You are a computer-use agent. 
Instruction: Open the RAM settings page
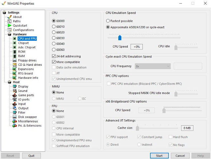pyautogui.click(x=21, y=56)
